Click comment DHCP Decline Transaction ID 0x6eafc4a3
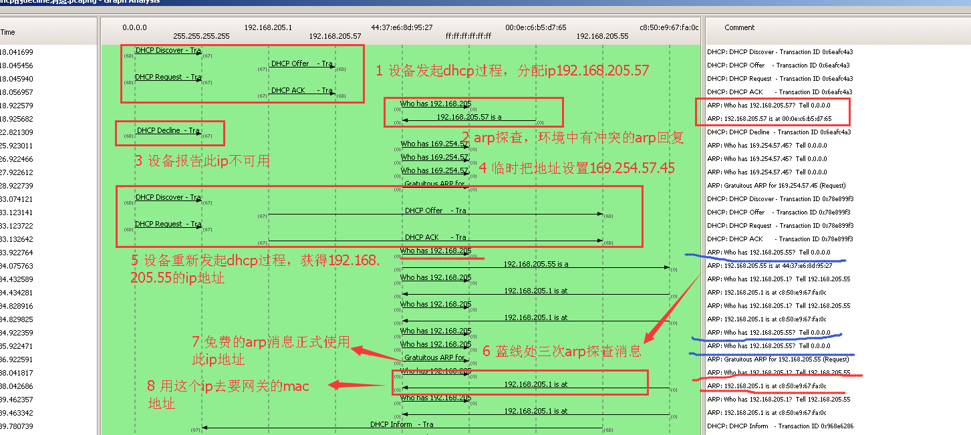 (779, 132)
